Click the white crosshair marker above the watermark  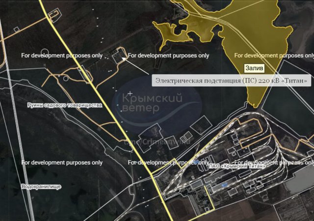tap(130, 93)
